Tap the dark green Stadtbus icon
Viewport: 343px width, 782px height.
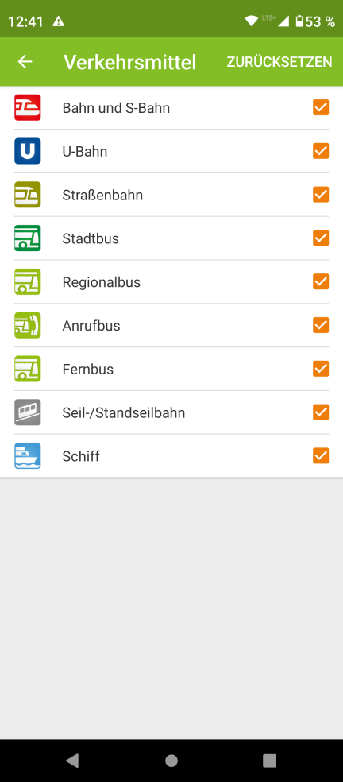28,238
